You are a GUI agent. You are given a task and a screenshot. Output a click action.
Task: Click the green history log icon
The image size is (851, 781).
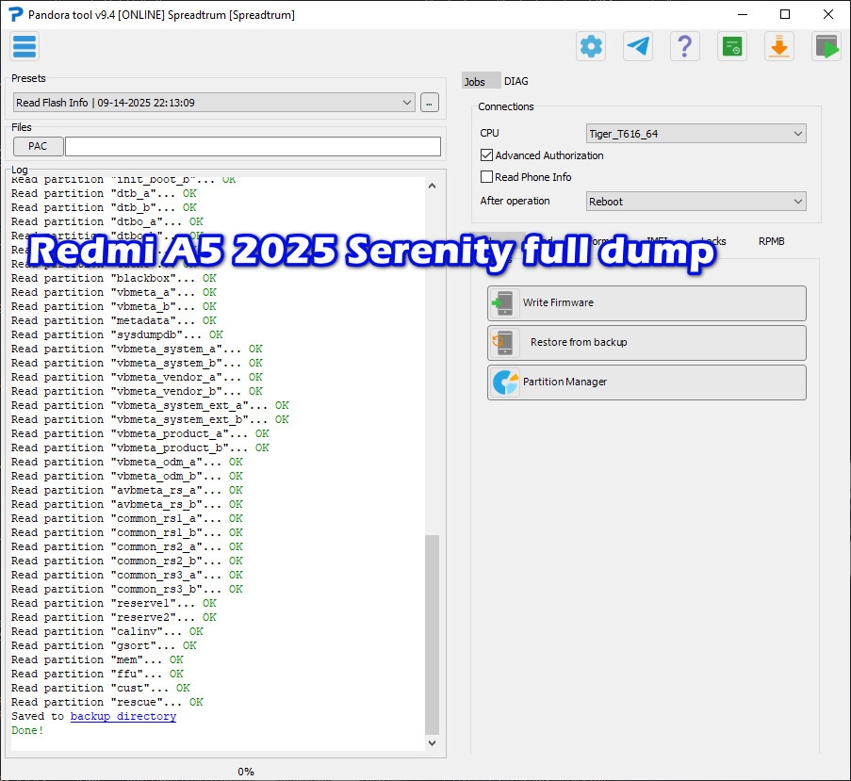[x=732, y=46]
